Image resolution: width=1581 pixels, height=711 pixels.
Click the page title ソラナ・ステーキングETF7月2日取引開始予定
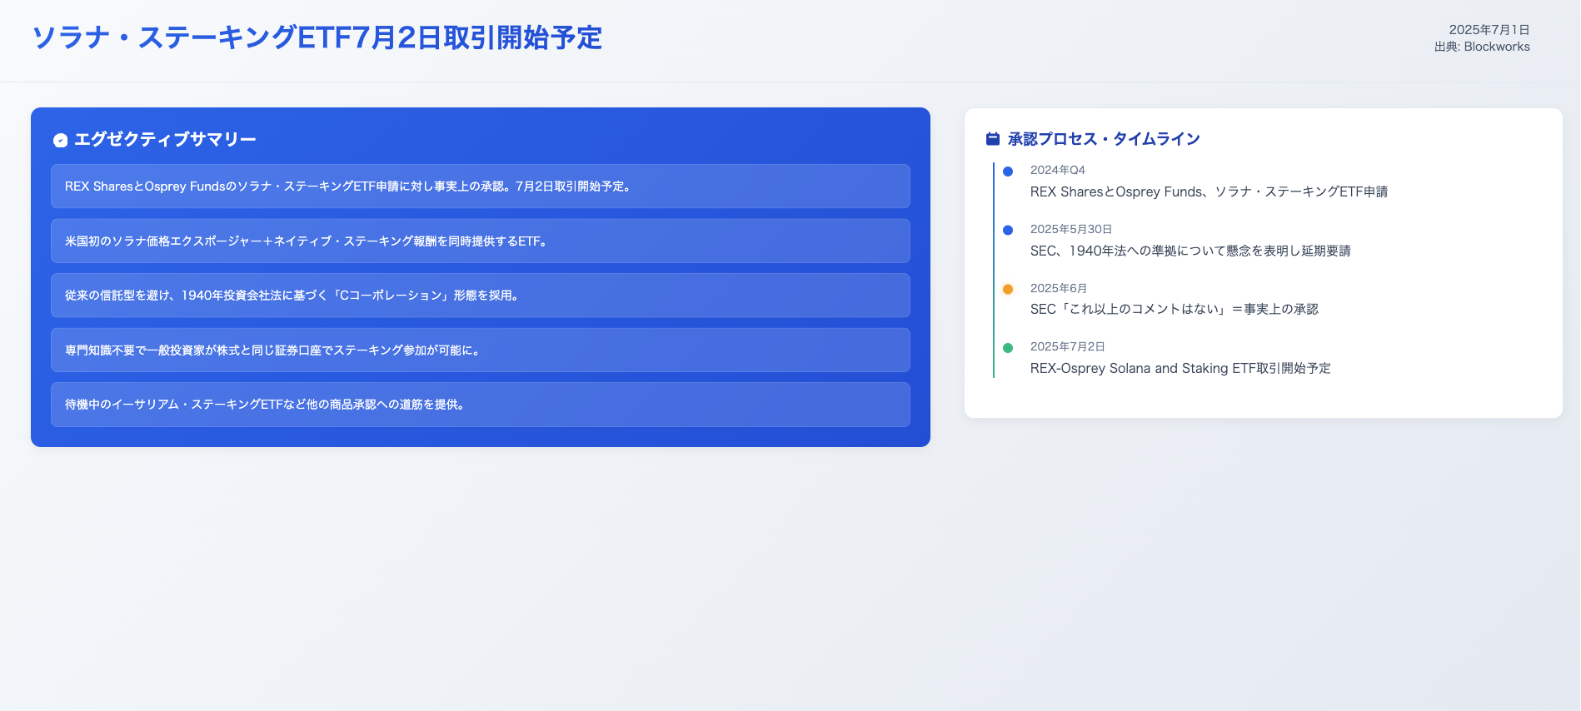click(317, 38)
